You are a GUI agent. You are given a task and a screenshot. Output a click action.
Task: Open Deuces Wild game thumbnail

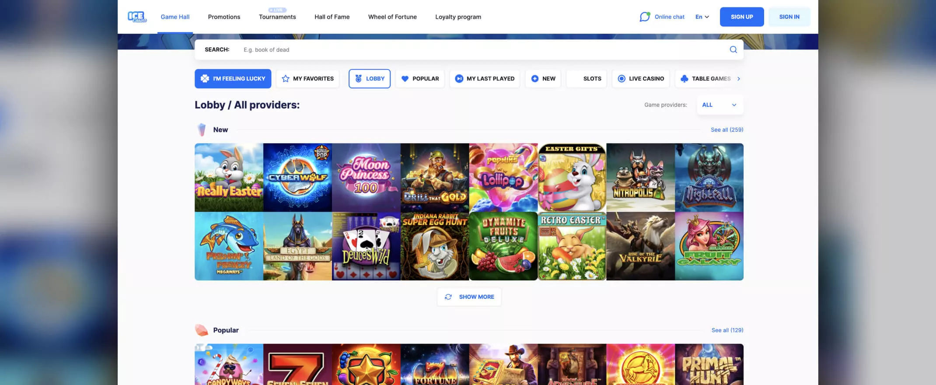[366, 246]
